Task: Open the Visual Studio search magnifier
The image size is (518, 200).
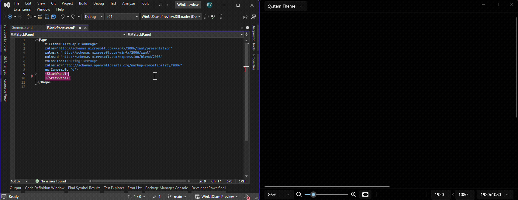Action: [x=161, y=5]
